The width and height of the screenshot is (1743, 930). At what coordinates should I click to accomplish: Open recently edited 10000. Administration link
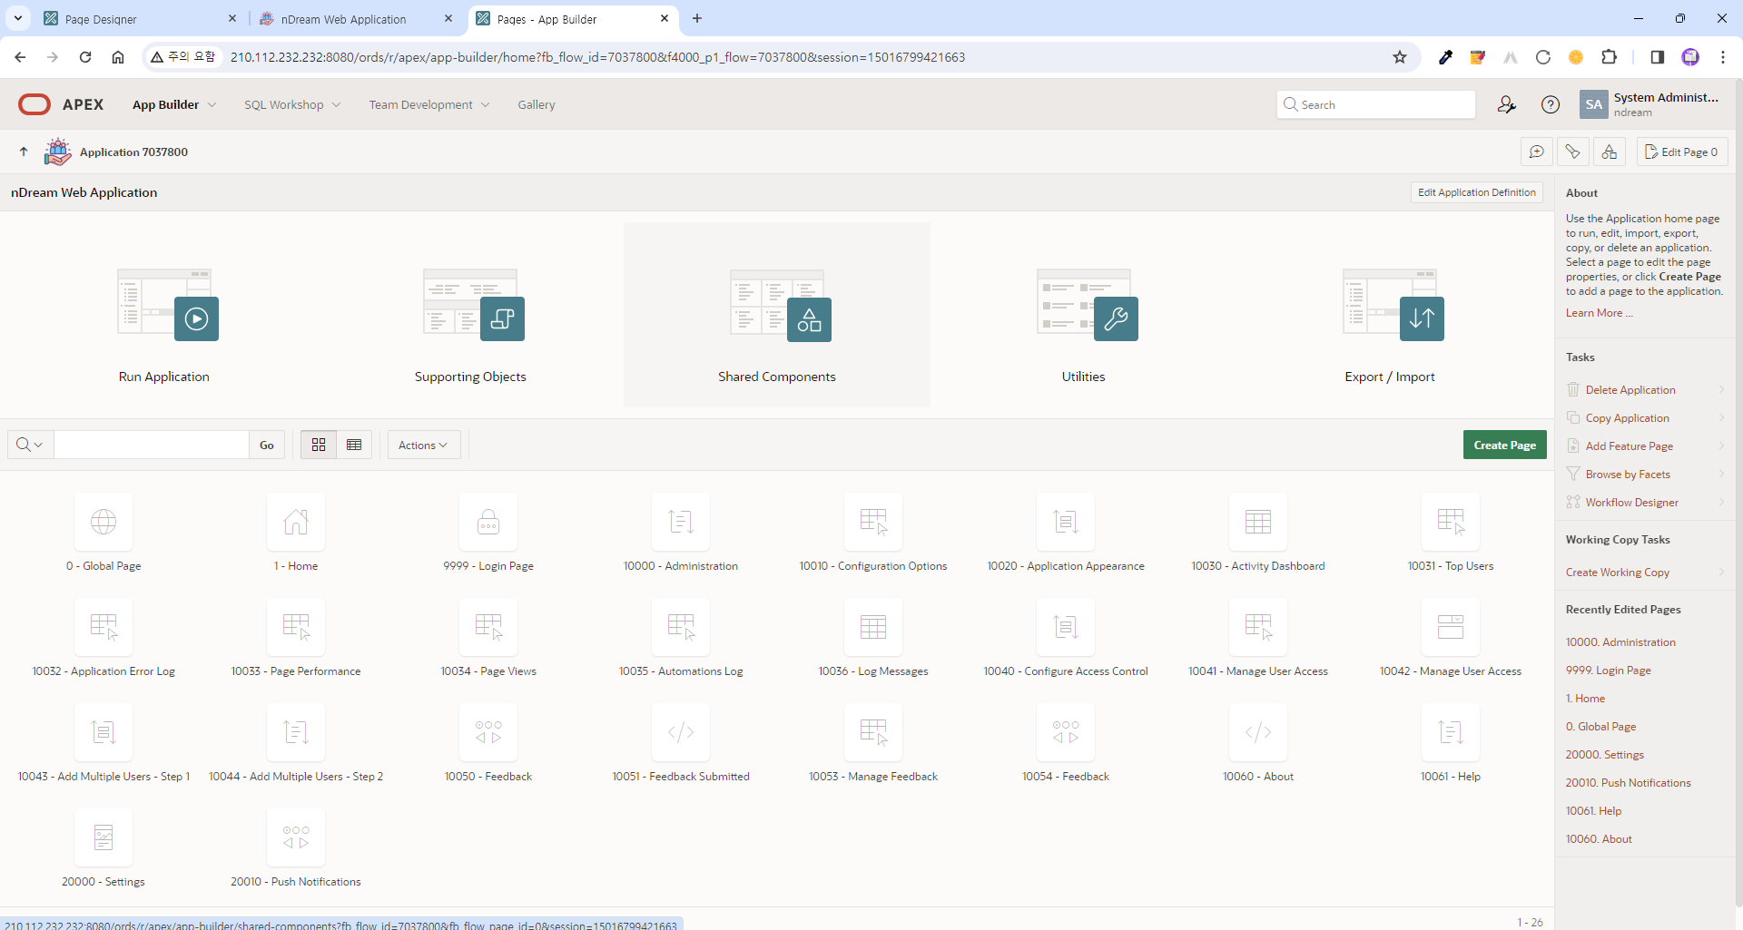pyautogui.click(x=1620, y=642)
